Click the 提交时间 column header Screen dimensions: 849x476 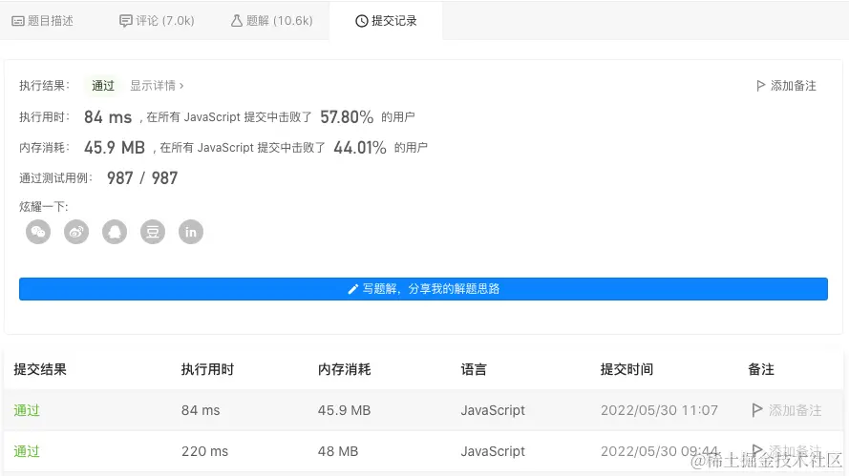pyautogui.click(x=626, y=369)
